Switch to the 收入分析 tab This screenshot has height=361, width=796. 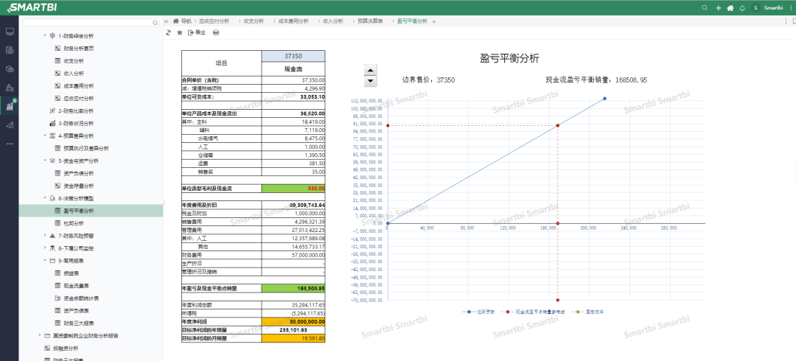point(332,21)
